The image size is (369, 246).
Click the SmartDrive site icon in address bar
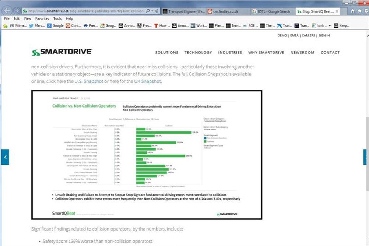tap(25, 11)
